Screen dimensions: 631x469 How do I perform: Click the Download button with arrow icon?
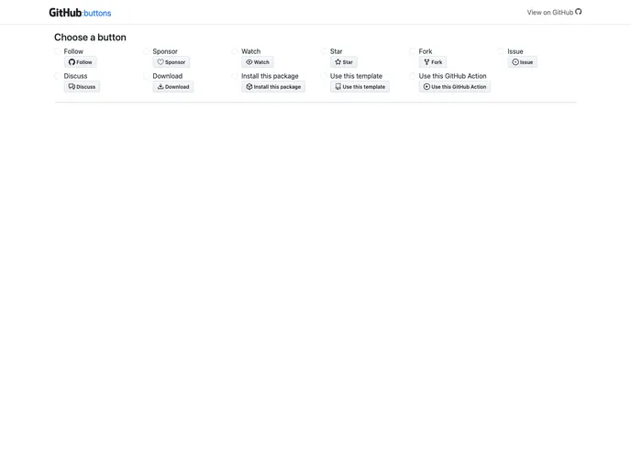(x=173, y=87)
